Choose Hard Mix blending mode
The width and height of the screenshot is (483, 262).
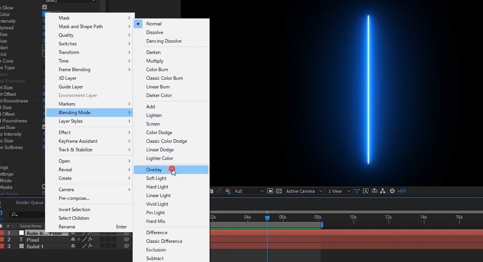pos(171,221)
